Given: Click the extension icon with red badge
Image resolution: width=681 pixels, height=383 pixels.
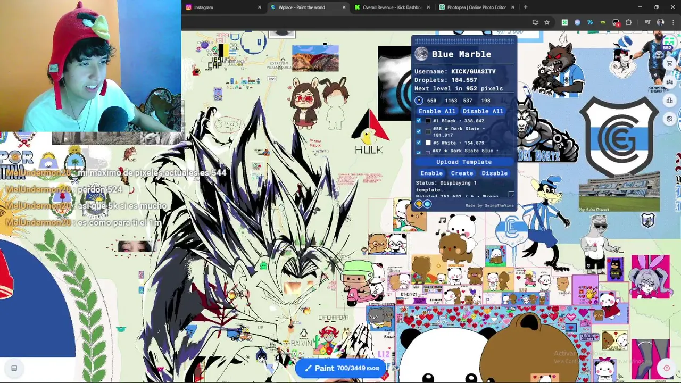Looking at the screenshot, I should coord(616,23).
